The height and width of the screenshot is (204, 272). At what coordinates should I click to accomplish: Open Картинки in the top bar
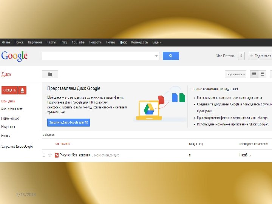coord(35,42)
